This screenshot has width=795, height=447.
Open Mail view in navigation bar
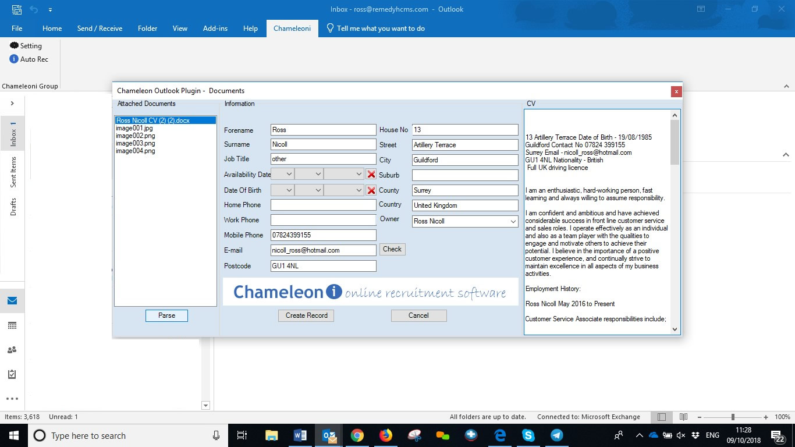[12, 301]
